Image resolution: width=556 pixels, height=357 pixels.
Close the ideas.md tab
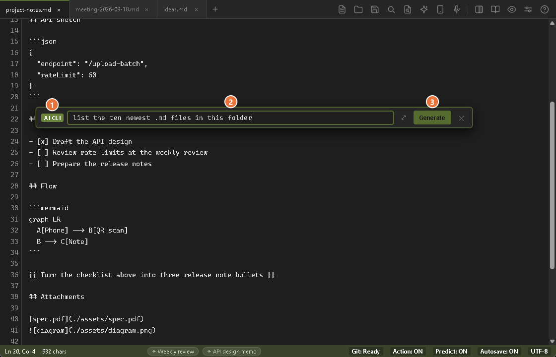(x=196, y=9)
